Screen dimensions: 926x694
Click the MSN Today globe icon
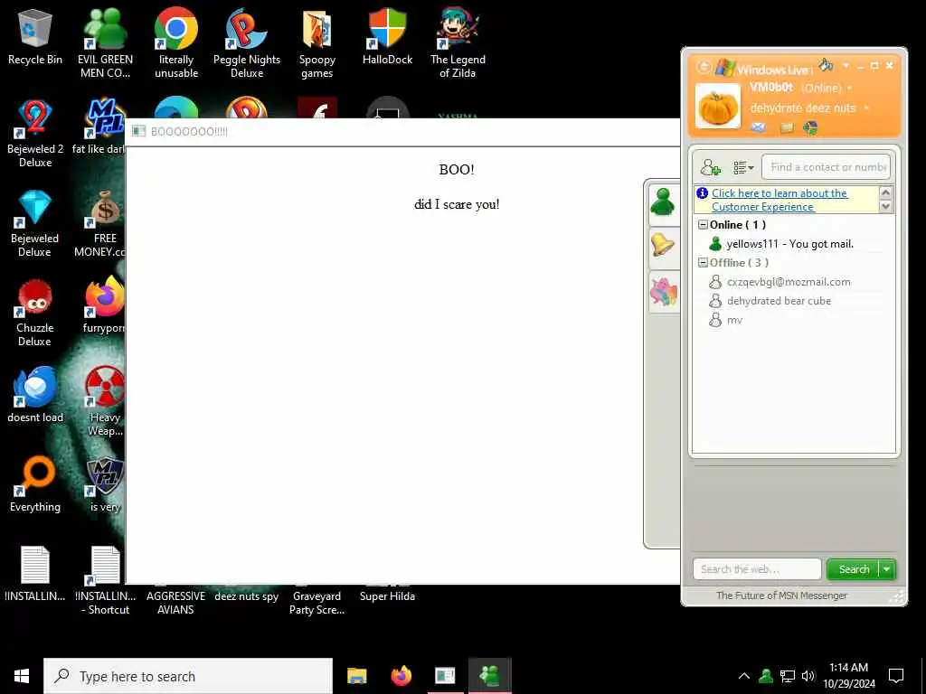pos(810,127)
